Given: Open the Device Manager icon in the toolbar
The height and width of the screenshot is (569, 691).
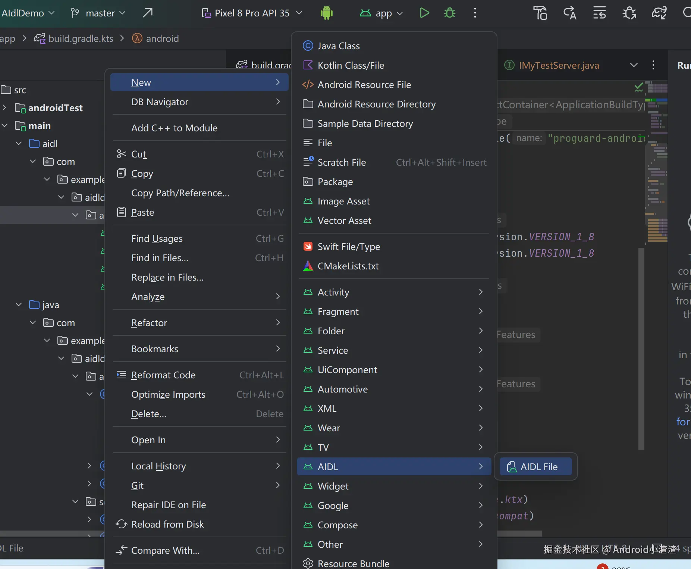Looking at the screenshot, I should point(540,13).
